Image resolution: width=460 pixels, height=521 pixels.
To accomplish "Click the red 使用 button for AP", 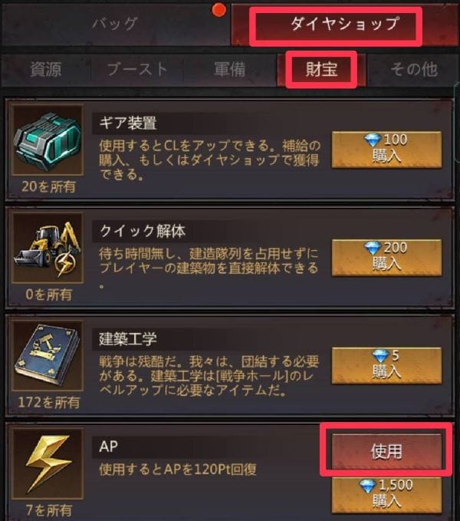I will coord(386,451).
